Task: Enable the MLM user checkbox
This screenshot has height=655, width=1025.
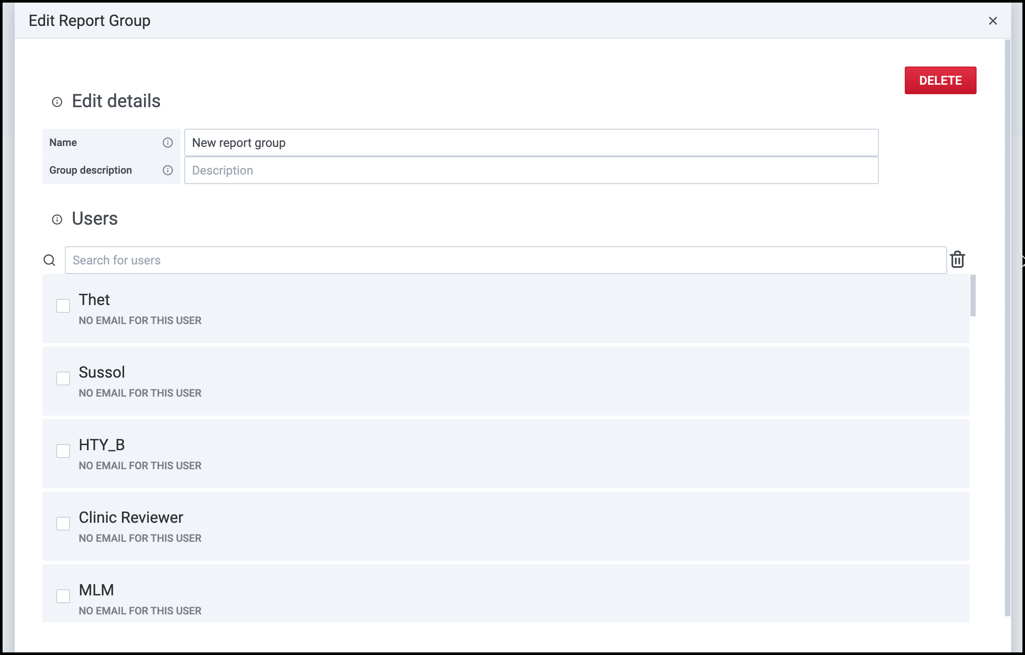Action: pos(63,596)
